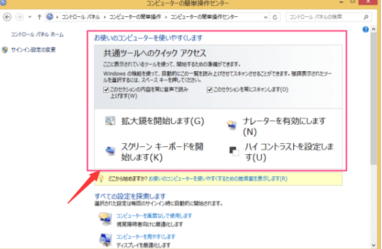Viewport: 382px width, 249px height.
Task: Select コントロール パネル breadcrumb
Action: [80, 17]
